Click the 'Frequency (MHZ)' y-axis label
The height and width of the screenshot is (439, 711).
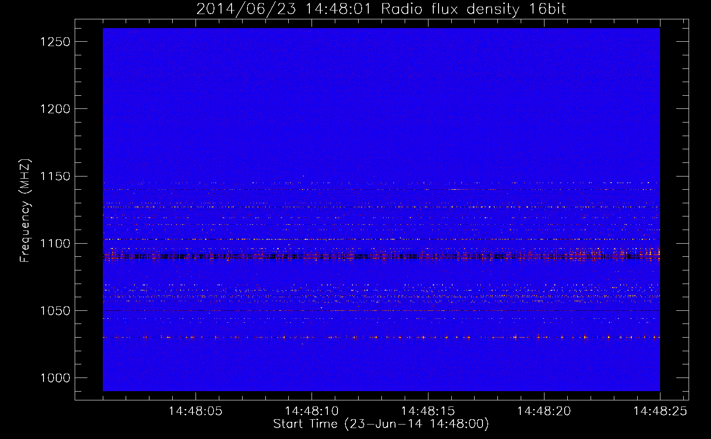tap(25, 211)
